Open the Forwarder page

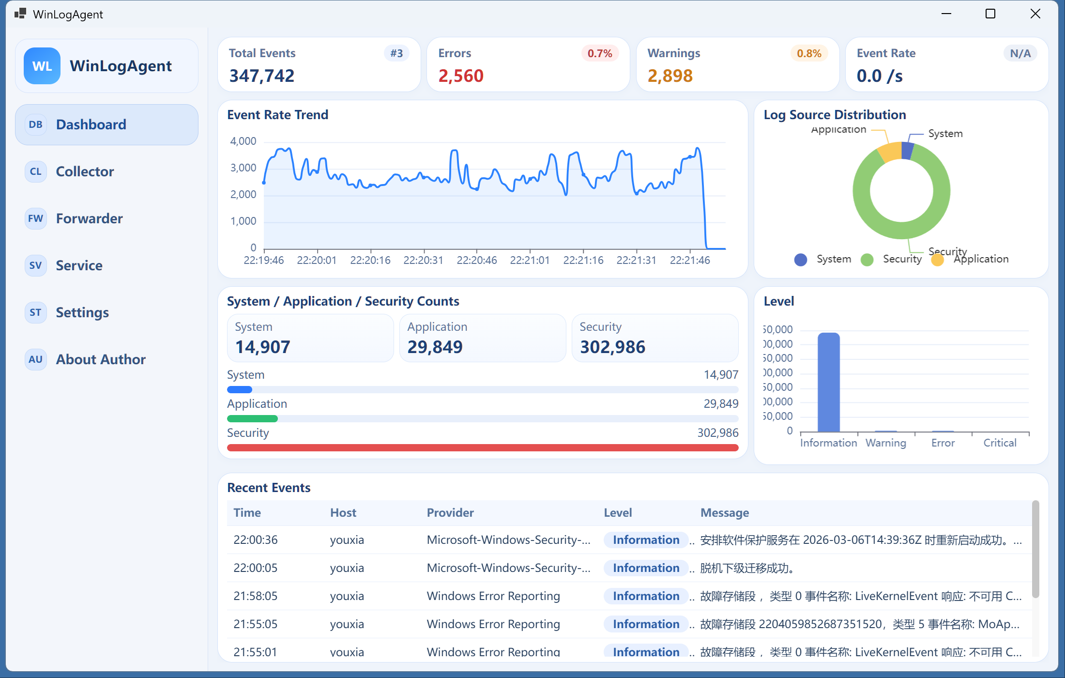tap(89, 218)
